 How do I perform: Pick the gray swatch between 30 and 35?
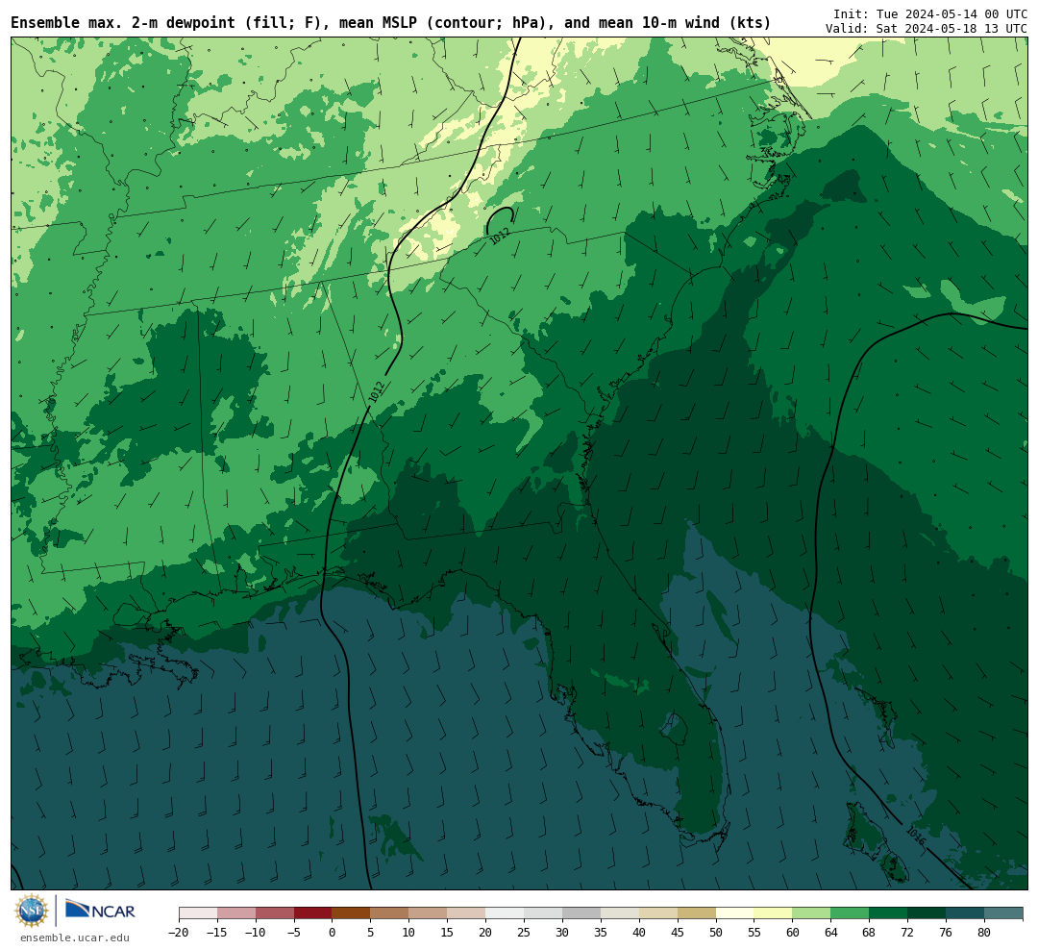point(581,913)
